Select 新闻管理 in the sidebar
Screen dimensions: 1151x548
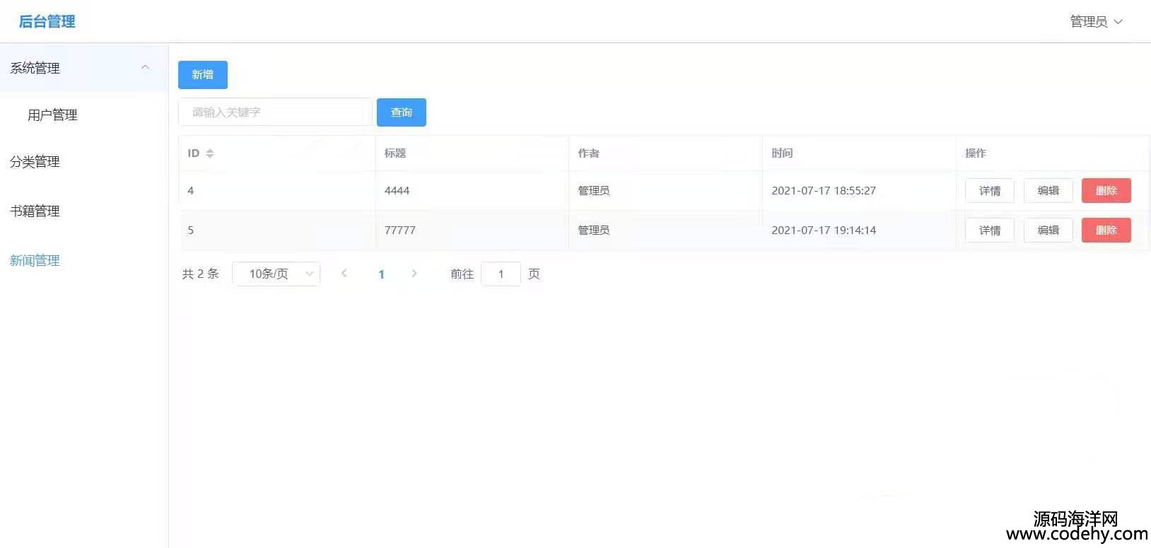click(35, 261)
